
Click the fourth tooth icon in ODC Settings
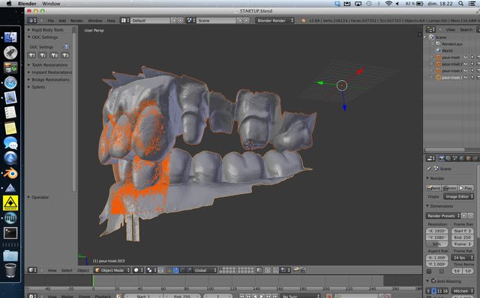(x=65, y=55)
